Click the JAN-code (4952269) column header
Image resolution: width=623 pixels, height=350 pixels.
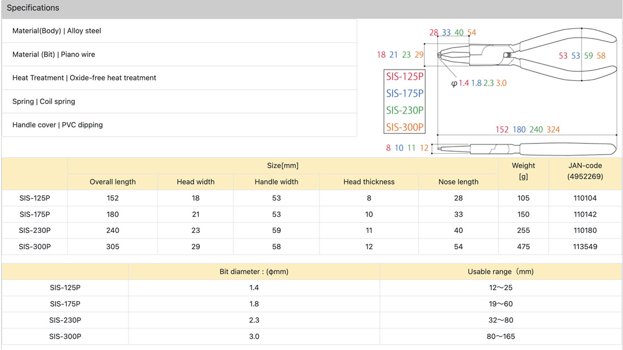coord(585,171)
